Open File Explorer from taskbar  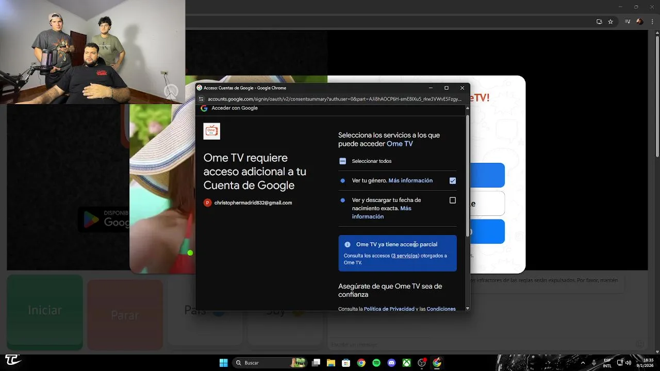tap(331, 363)
